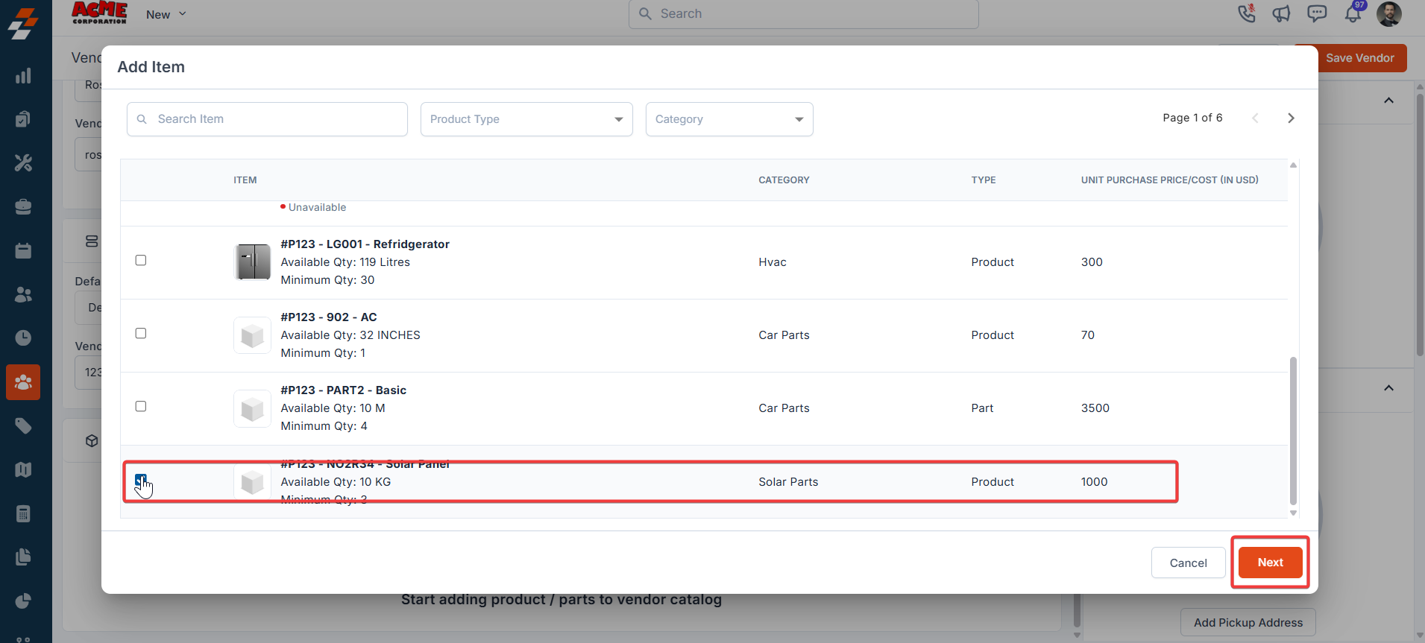Open the calendar sidebar icon
This screenshot has height=643, width=1425.
click(x=23, y=250)
